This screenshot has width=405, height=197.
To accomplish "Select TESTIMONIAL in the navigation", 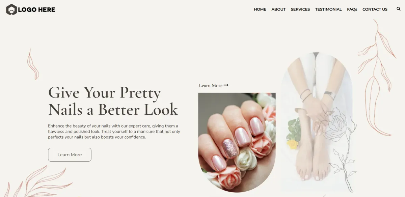I will click(328, 9).
